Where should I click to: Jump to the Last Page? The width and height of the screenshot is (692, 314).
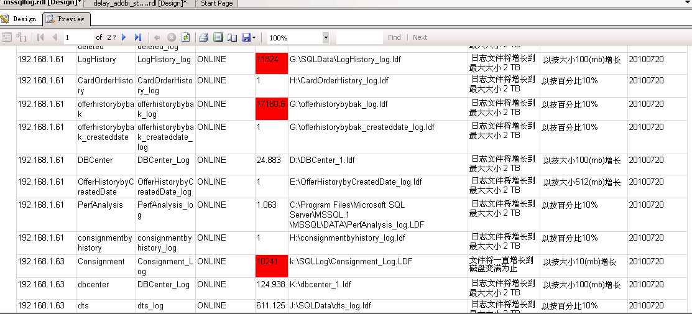click(x=138, y=37)
